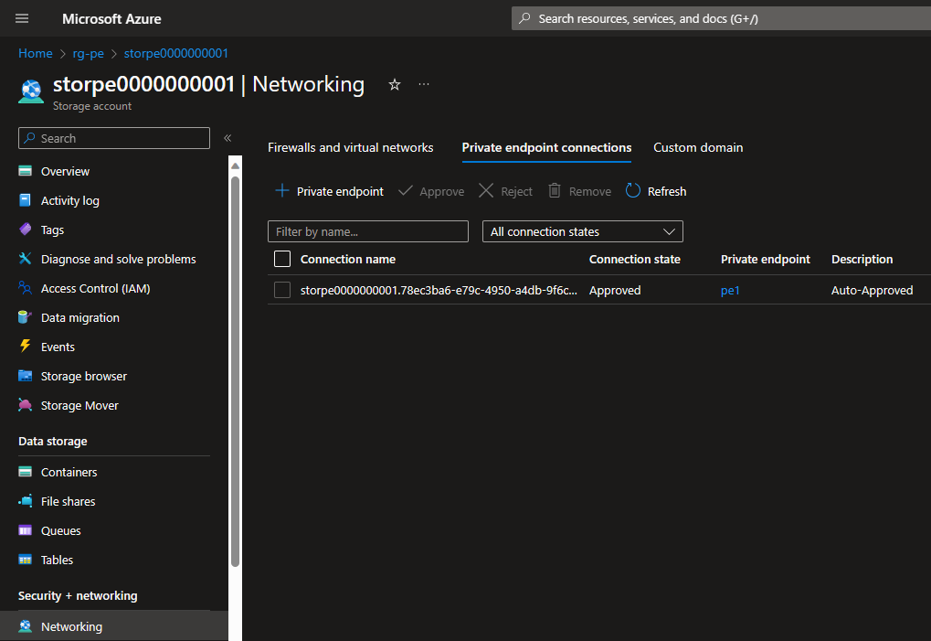Click the Overview icon in sidebar

(25, 171)
